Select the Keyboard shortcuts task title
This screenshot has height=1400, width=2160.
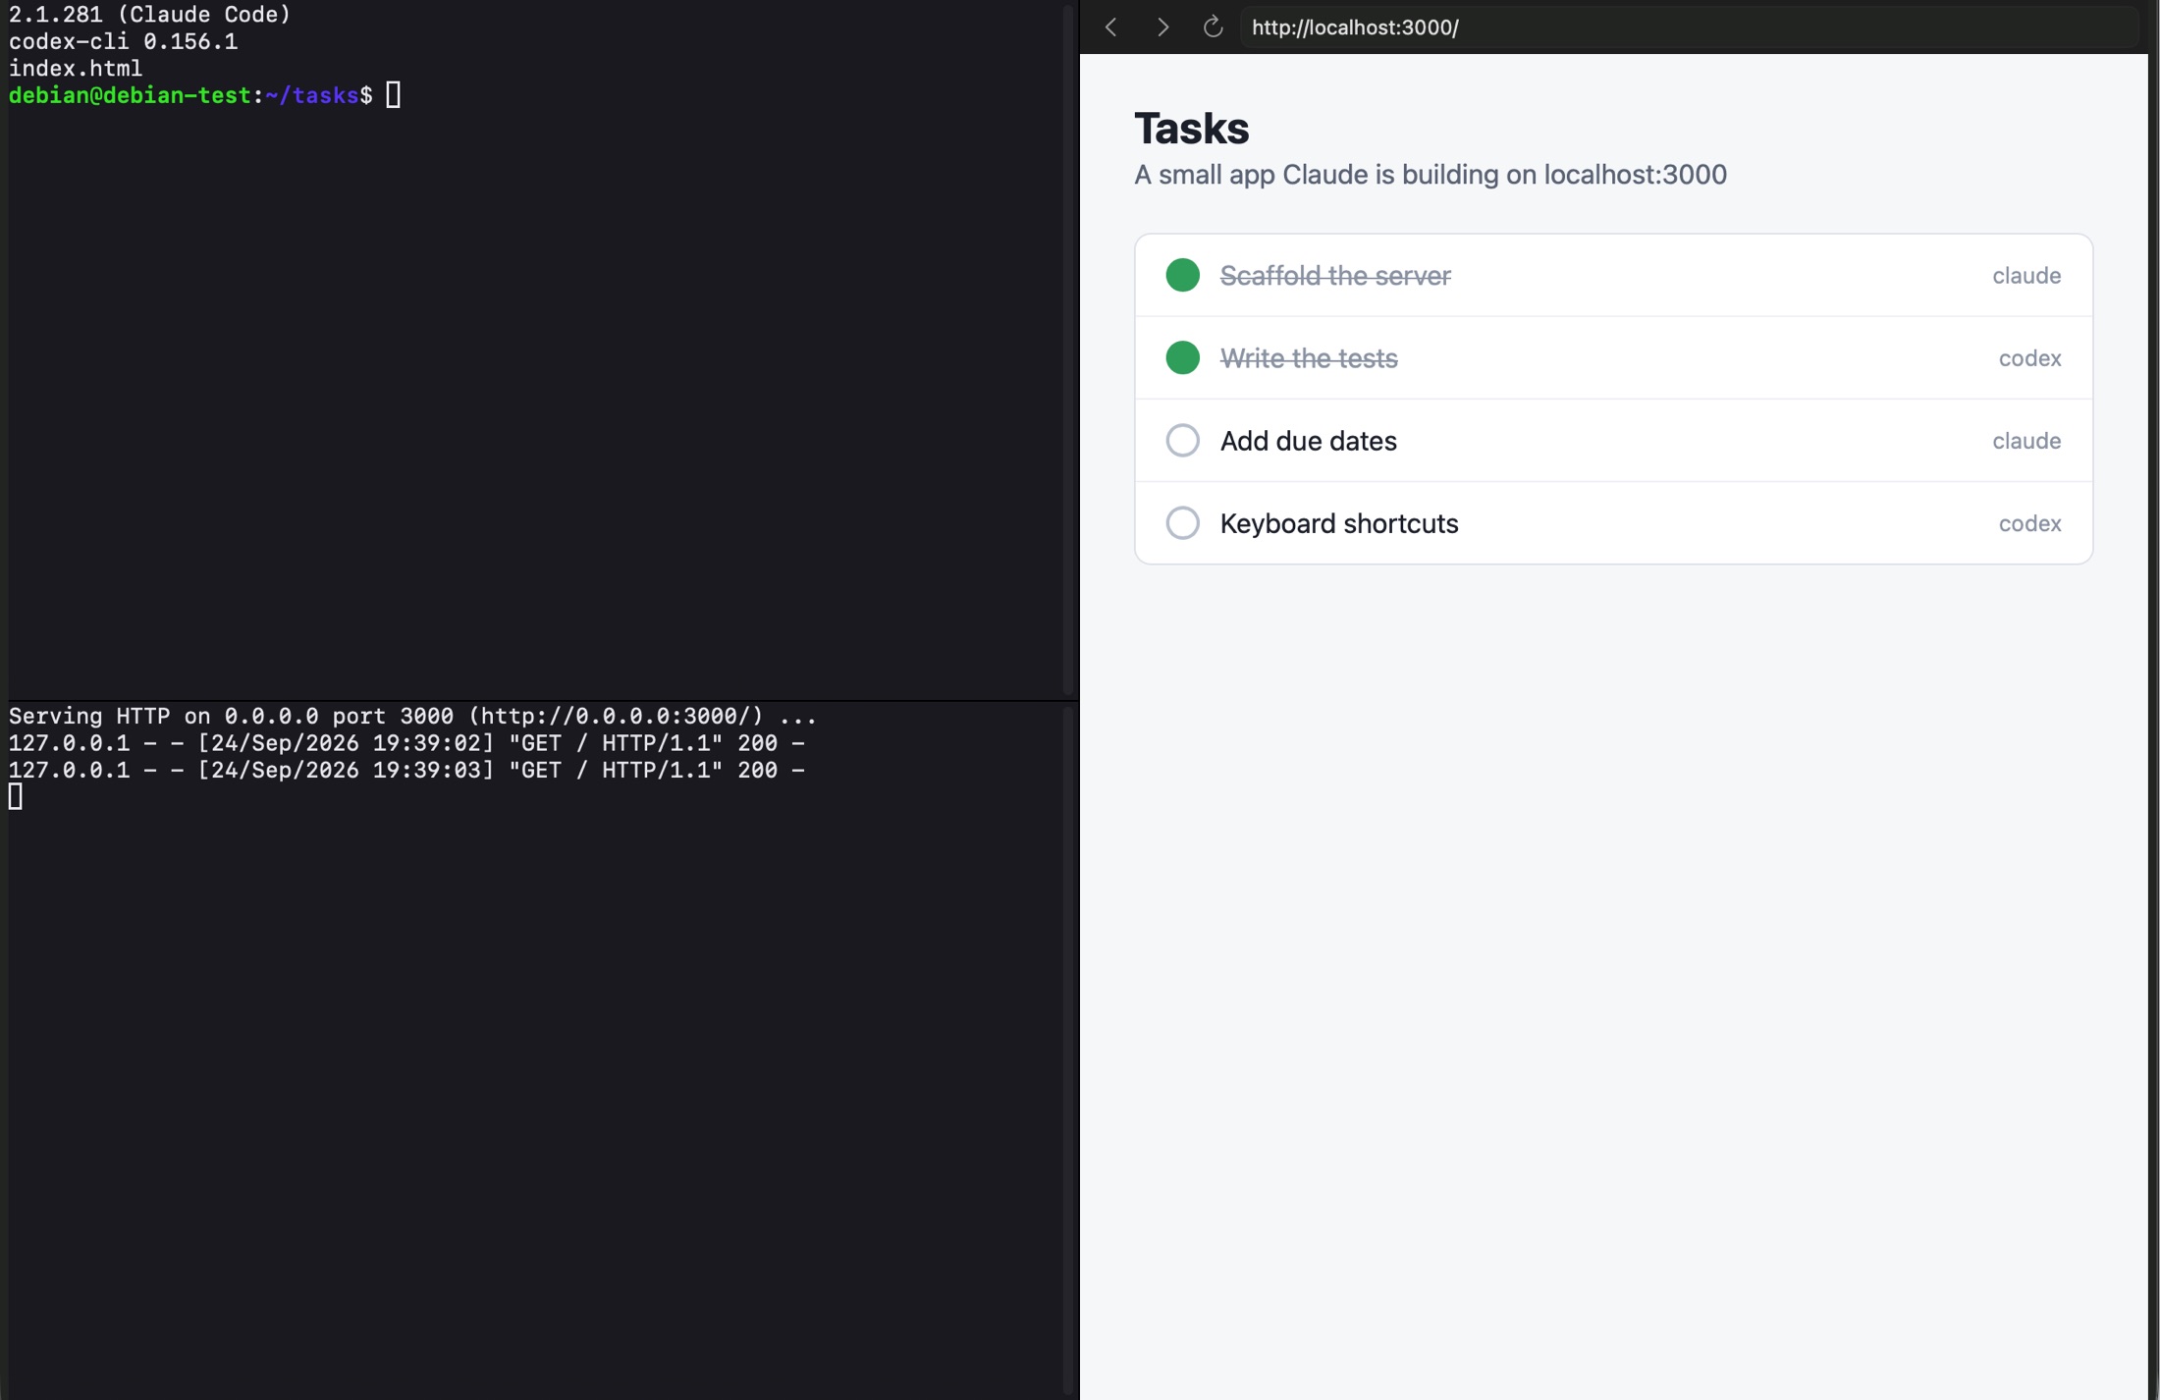(1339, 523)
